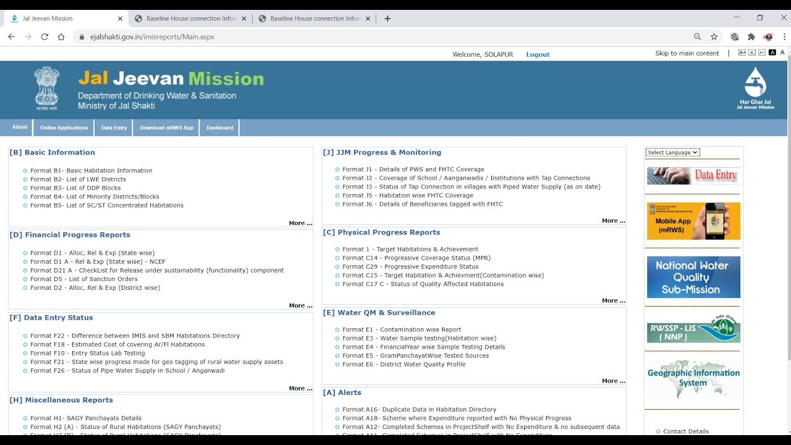The height and width of the screenshot is (445, 791).
Task: Open the Select Language dropdown
Action: point(673,153)
